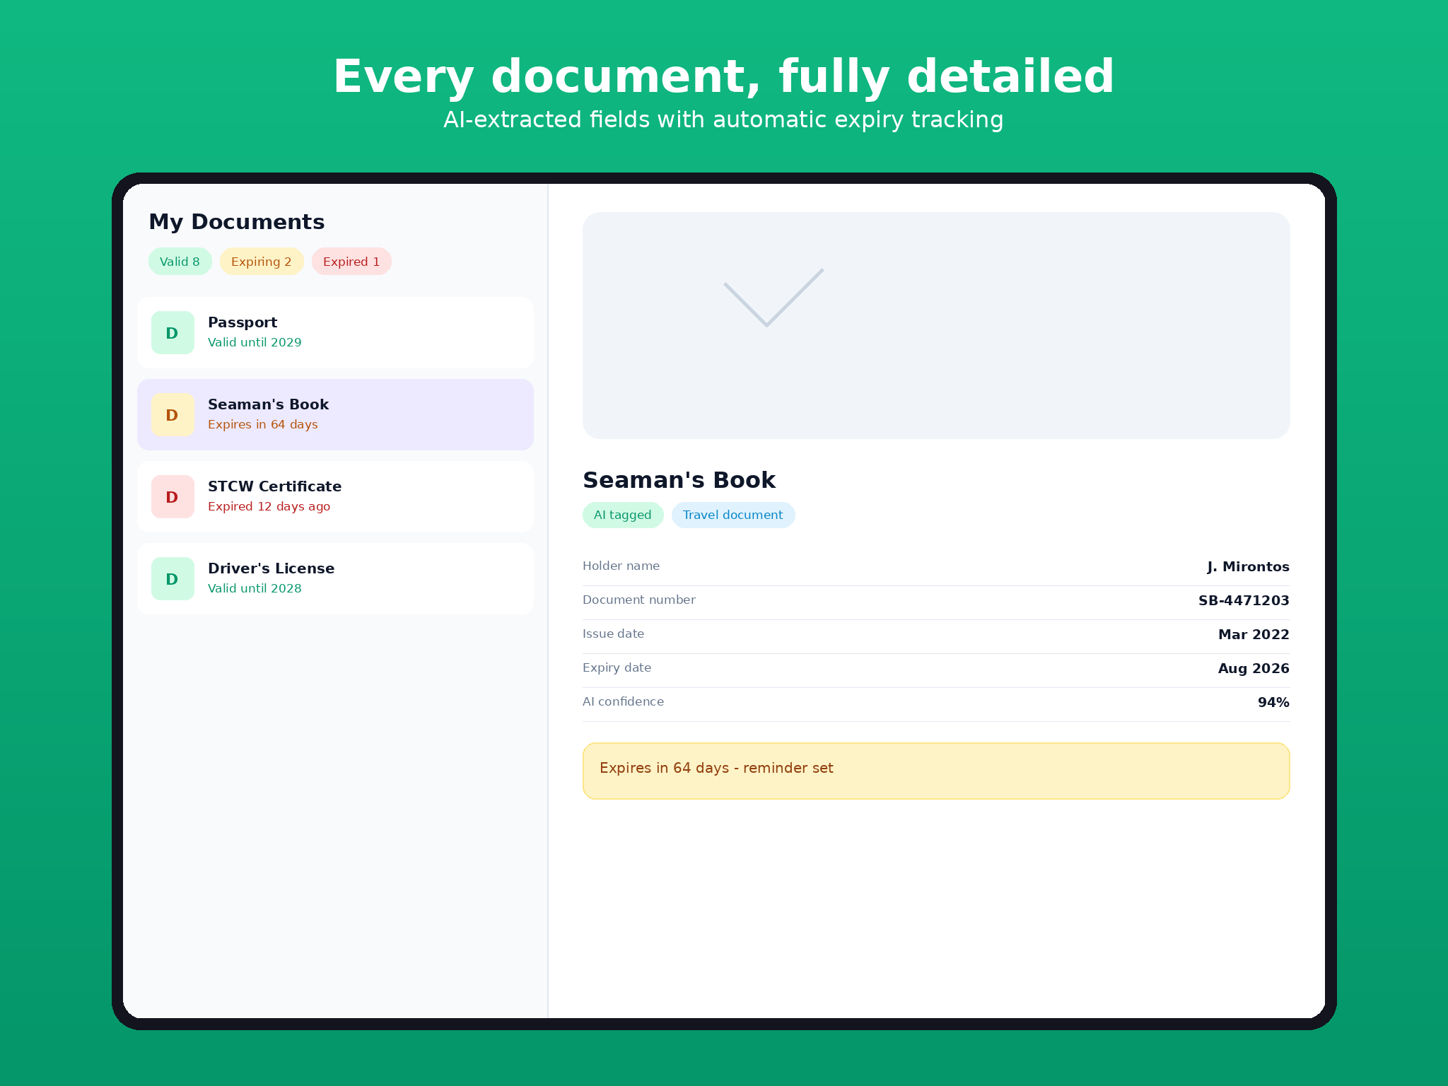
Task: Open the document preview image
Action: pos(936,325)
